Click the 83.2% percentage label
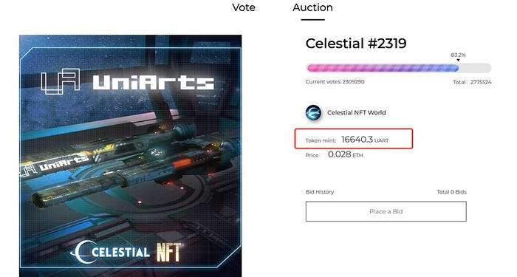Image resolution: width=517 pixels, height=277 pixels. (x=458, y=55)
